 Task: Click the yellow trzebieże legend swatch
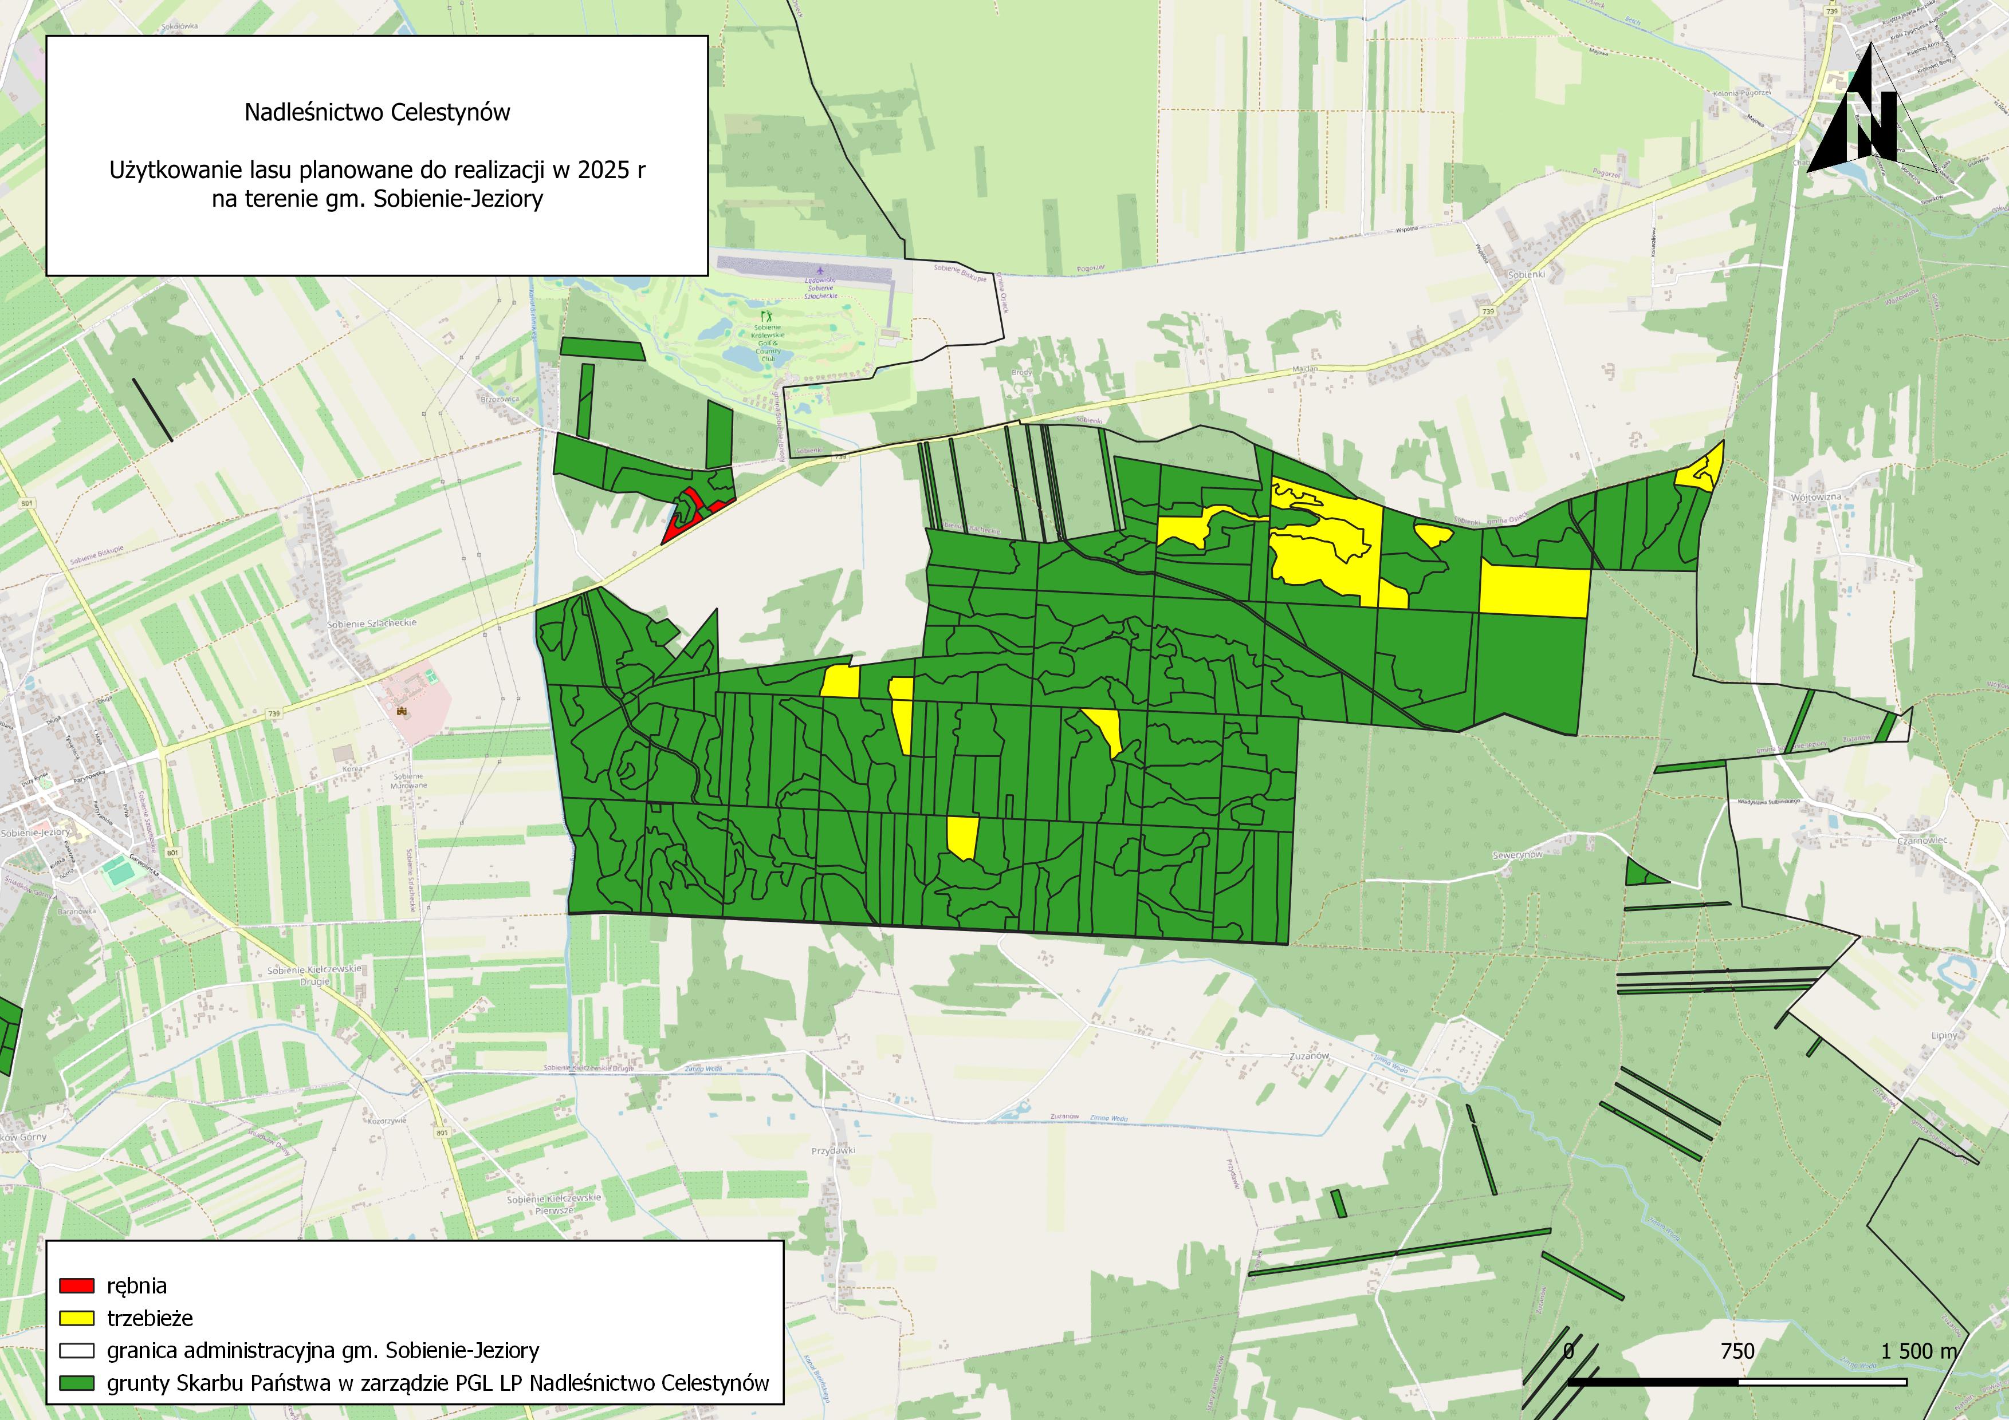point(76,1318)
